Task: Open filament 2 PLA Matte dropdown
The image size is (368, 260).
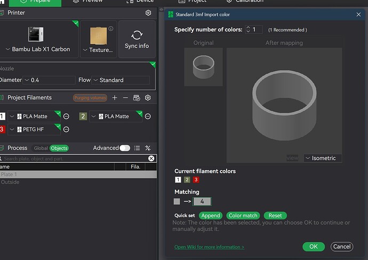Action: click(x=116, y=116)
